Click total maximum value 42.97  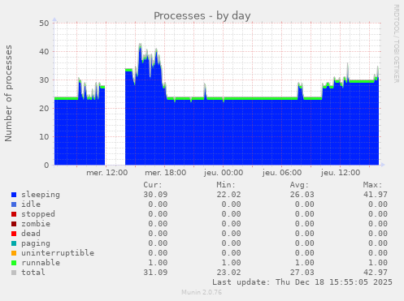click(376, 273)
